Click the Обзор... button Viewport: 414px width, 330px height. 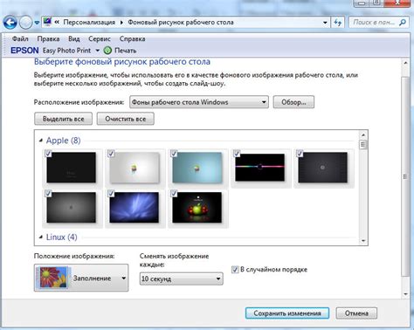pos(293,102)
